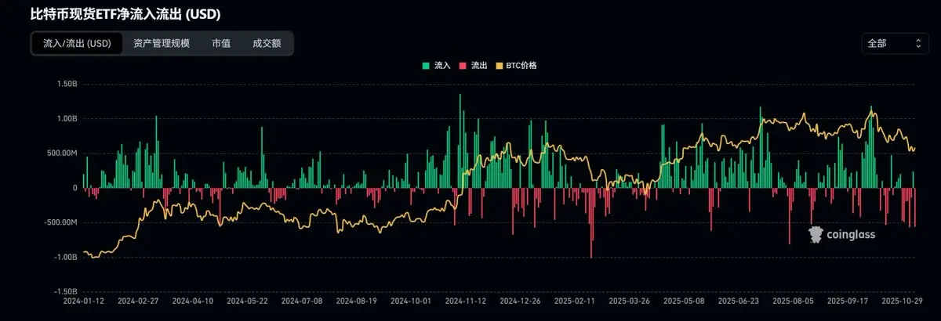The height and width of the screenshot is (321, 941).
Task: Click the red 流出 legend swatch
Action: tap(463, 66)
